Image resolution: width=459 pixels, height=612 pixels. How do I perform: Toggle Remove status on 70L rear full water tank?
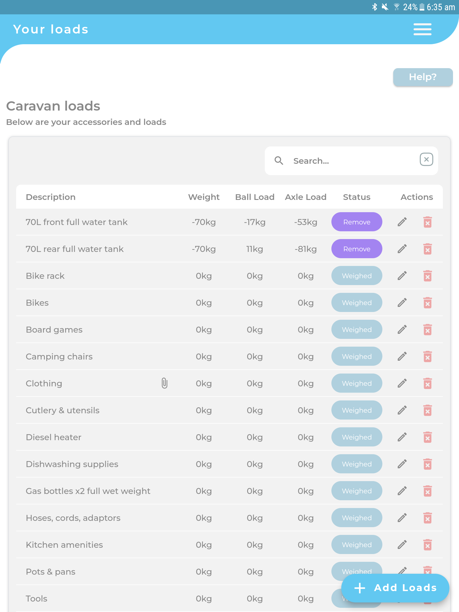tap(357, 249)
